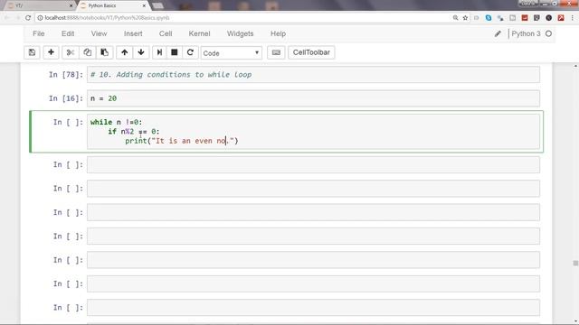Click the 'if n%2 == 0:' line

[x=134, y=131]
